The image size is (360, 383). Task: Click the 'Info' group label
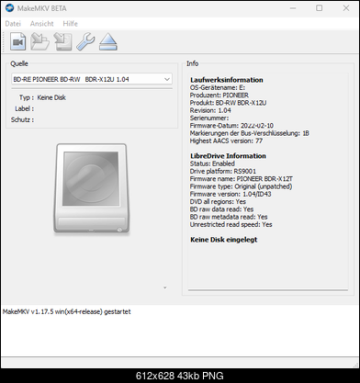193,63
